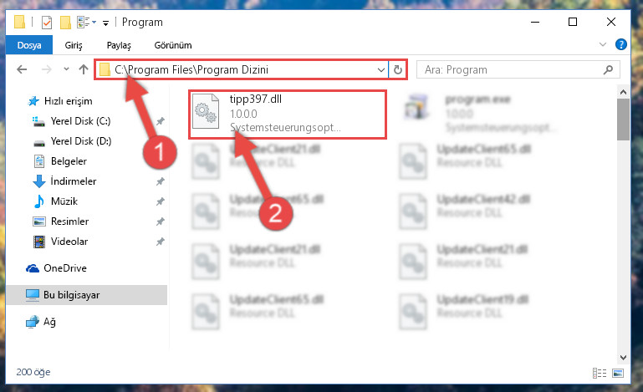Expand the ribbon with the chevron

point(602,44)
